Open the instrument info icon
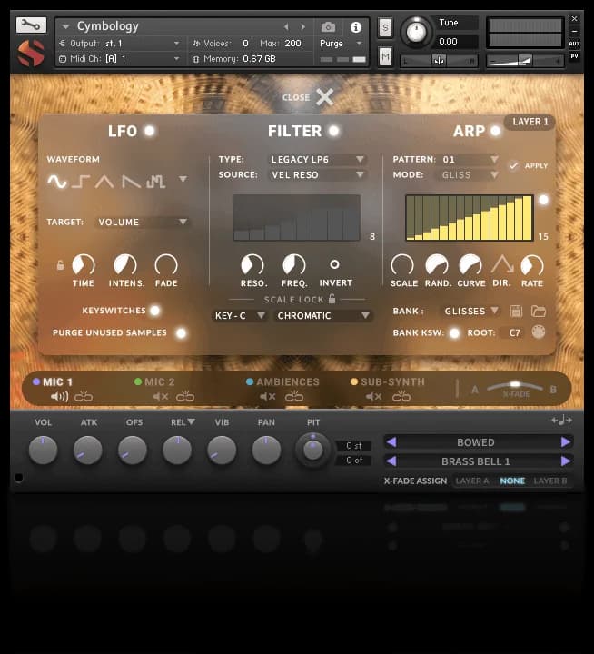 tap(355, 27)
